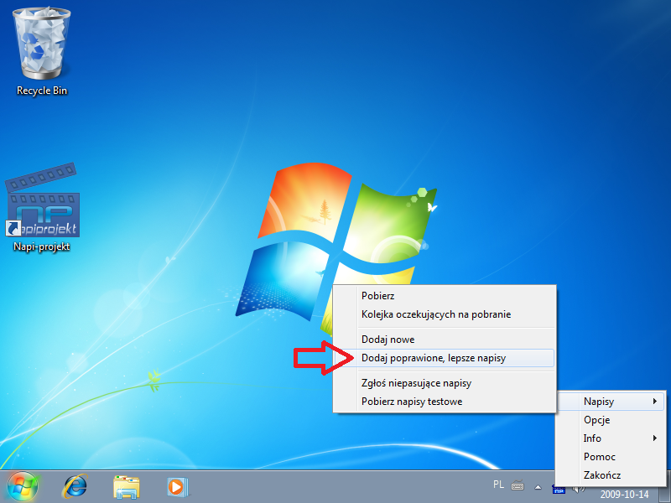Image resolution: width=671 pixels, height=503 pixels.
Task: Select the Napi-projekt desktop shortcut
Action: (41, 208)
